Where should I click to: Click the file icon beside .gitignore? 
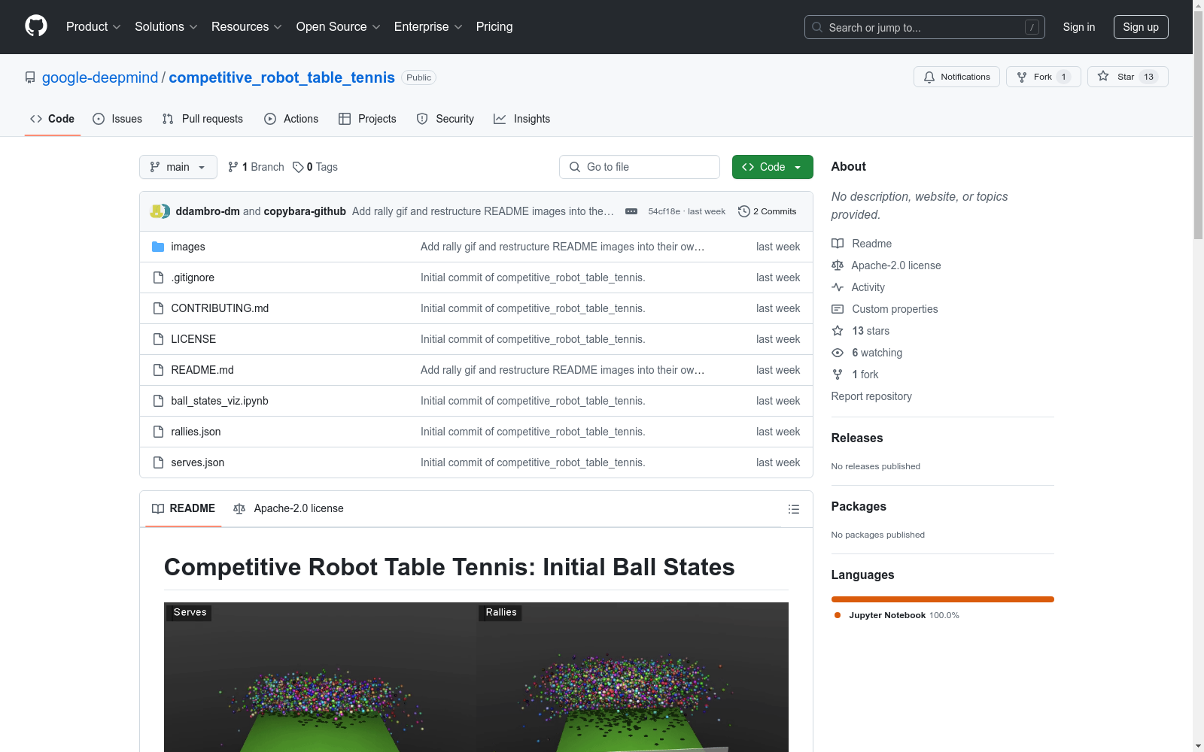(158, 277)
